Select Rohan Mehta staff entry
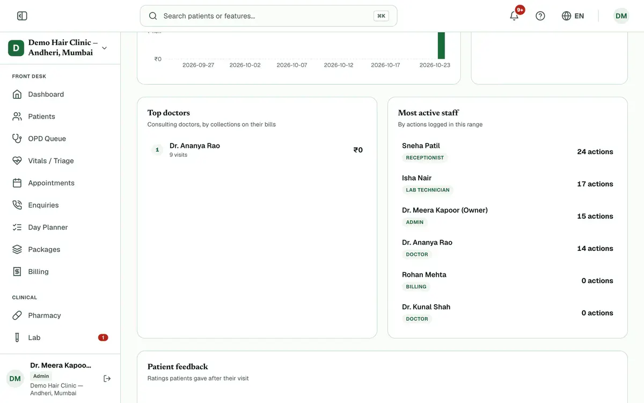The image size is (644, 403). point(507,280)
